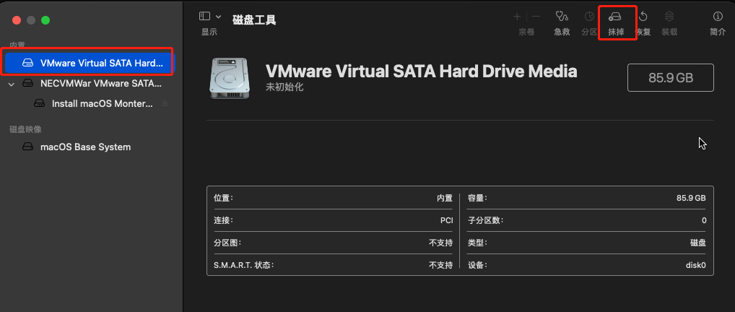Image resolution: width=735 pixels, height=312 pixels.
Task: Click the Restore (恢复) toolbar icon
Action: (x=643, y=17)
